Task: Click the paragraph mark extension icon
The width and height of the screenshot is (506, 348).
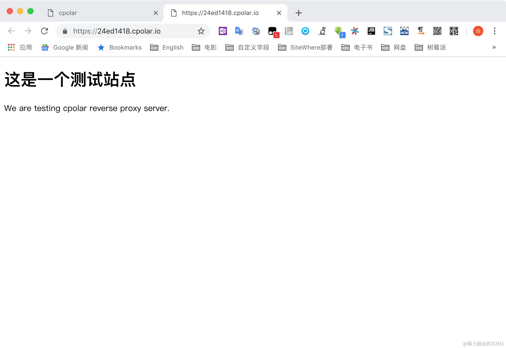Action: coord(421,31)
